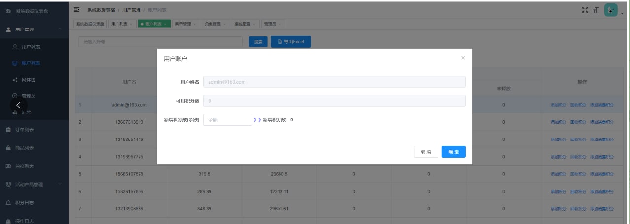This screenshot has width=630, height=224.
Task: Click the 兑换列表 icon in sidebar
Action: (8, 166)
